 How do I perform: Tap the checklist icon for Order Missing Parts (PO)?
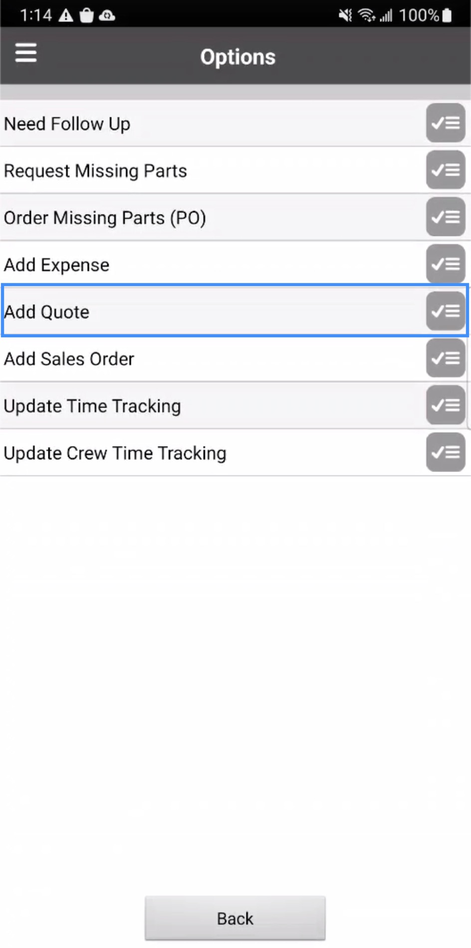pos(446,217)
